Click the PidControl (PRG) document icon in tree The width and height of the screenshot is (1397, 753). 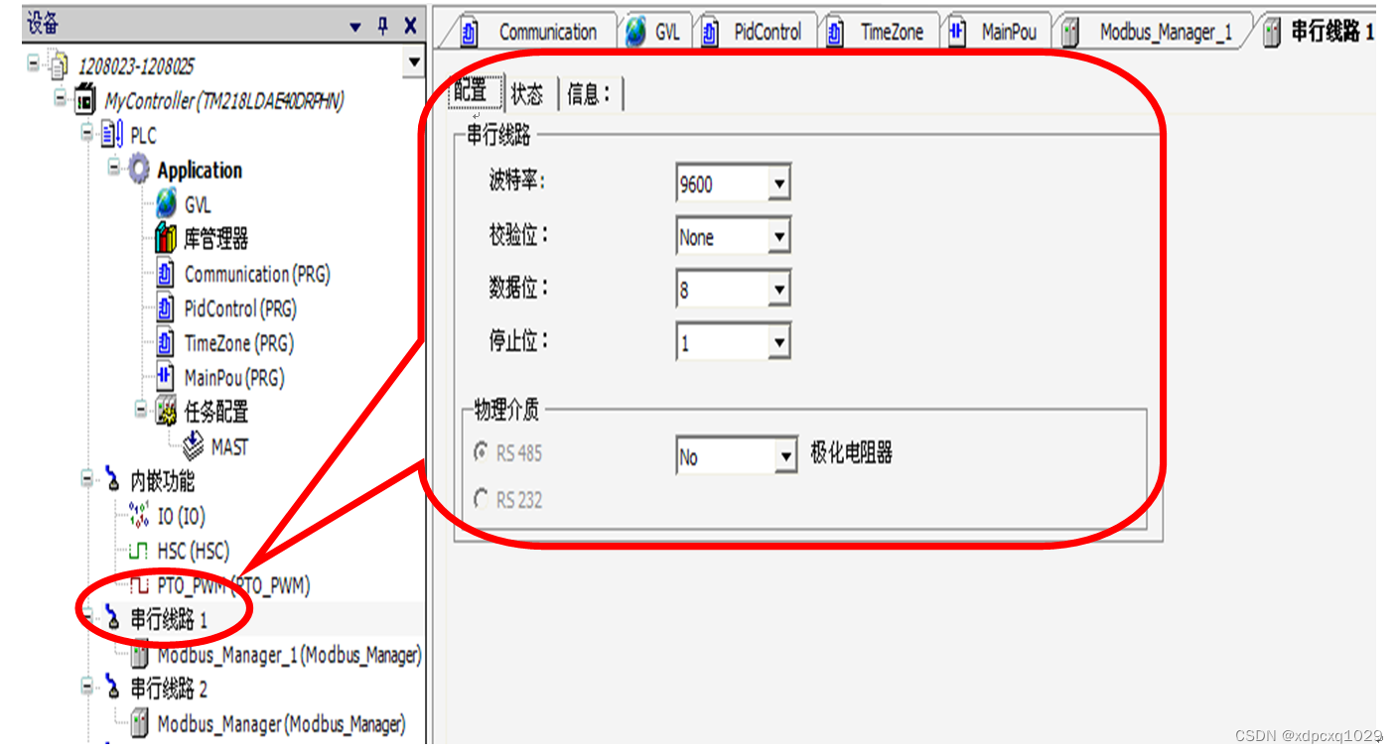[166, 309]
